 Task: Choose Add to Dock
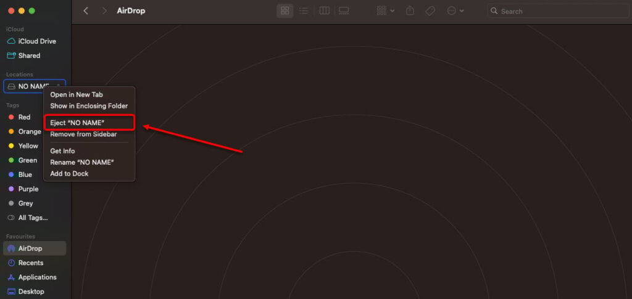pyautogui.click(x=69, y=173)
